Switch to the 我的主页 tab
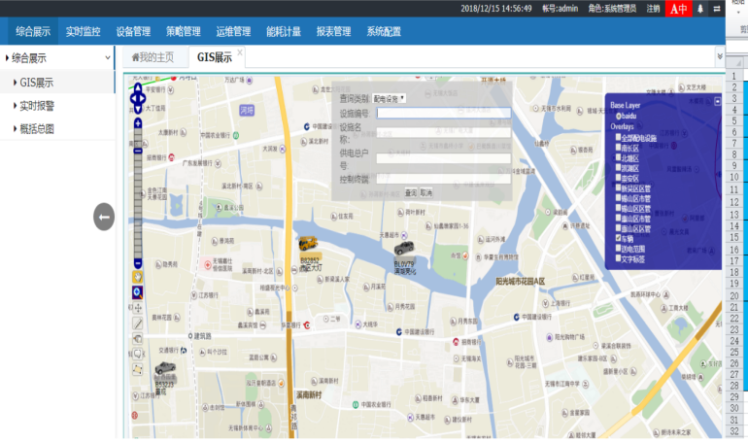This screenshot has height=442, width=748. [153, 57]
